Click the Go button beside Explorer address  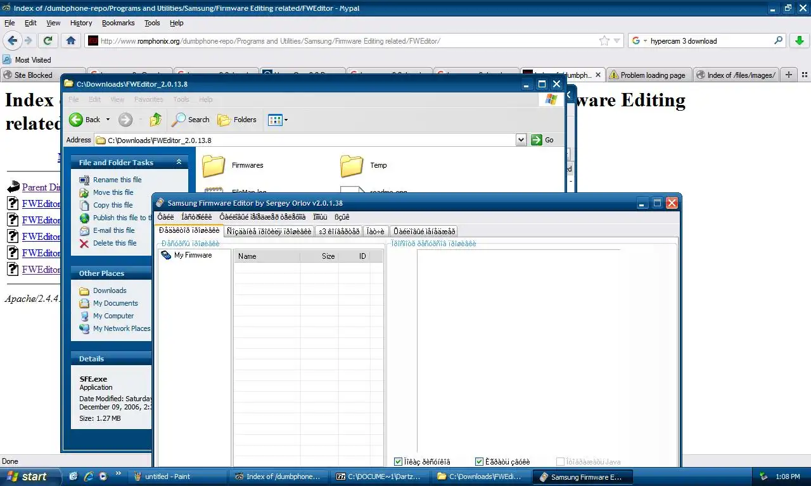[x=542, y=140]
